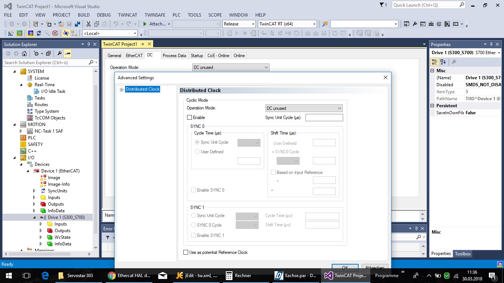Click the Cut scissors icon
The width and height of the screenshot is (504, 283).
(89, 24)
